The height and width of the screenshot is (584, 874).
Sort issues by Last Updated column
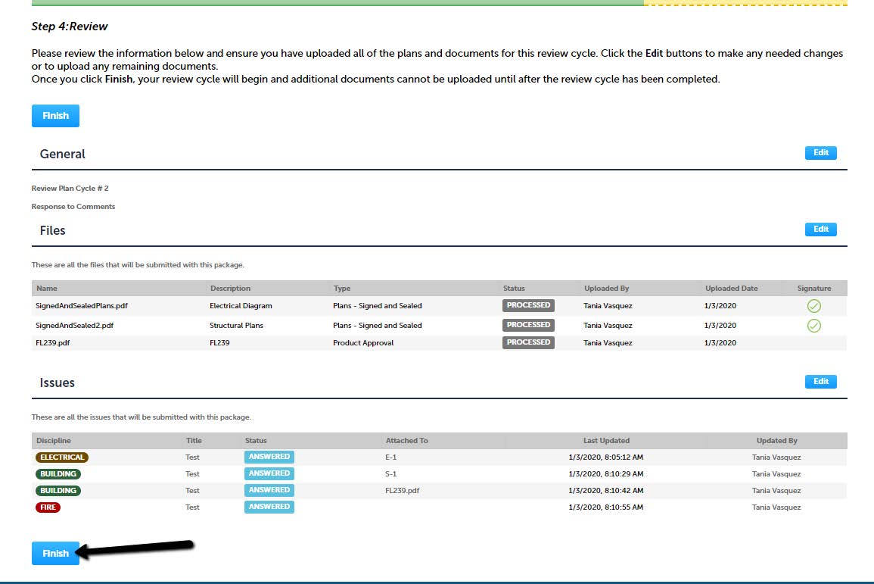click(606, 441)
